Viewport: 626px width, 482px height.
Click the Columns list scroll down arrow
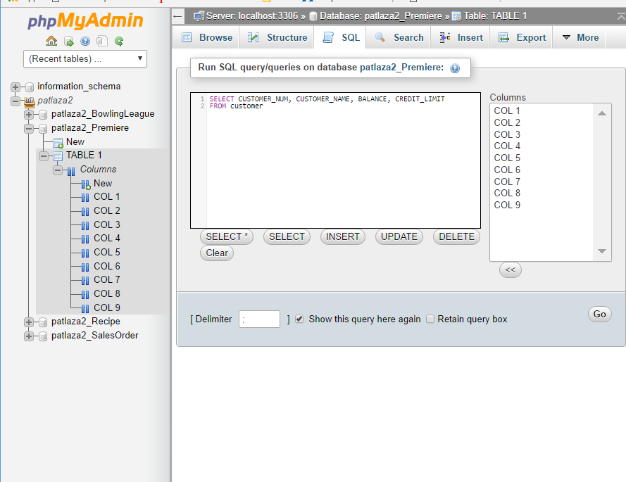tap(602, 251)
